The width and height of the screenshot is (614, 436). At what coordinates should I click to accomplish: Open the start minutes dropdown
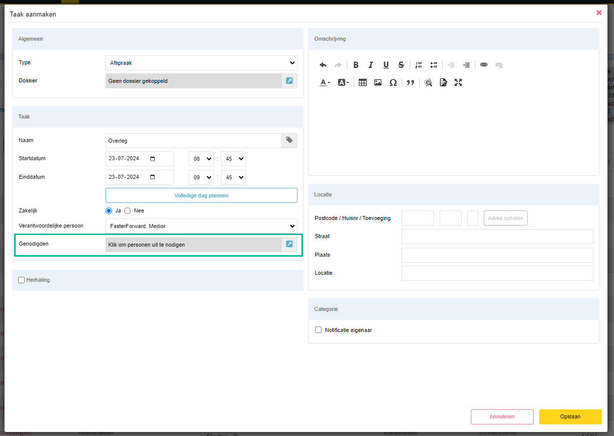pos(234,159)
